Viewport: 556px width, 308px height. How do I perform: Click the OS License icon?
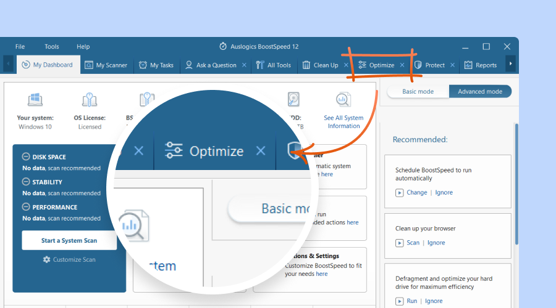tap(90, 100)
